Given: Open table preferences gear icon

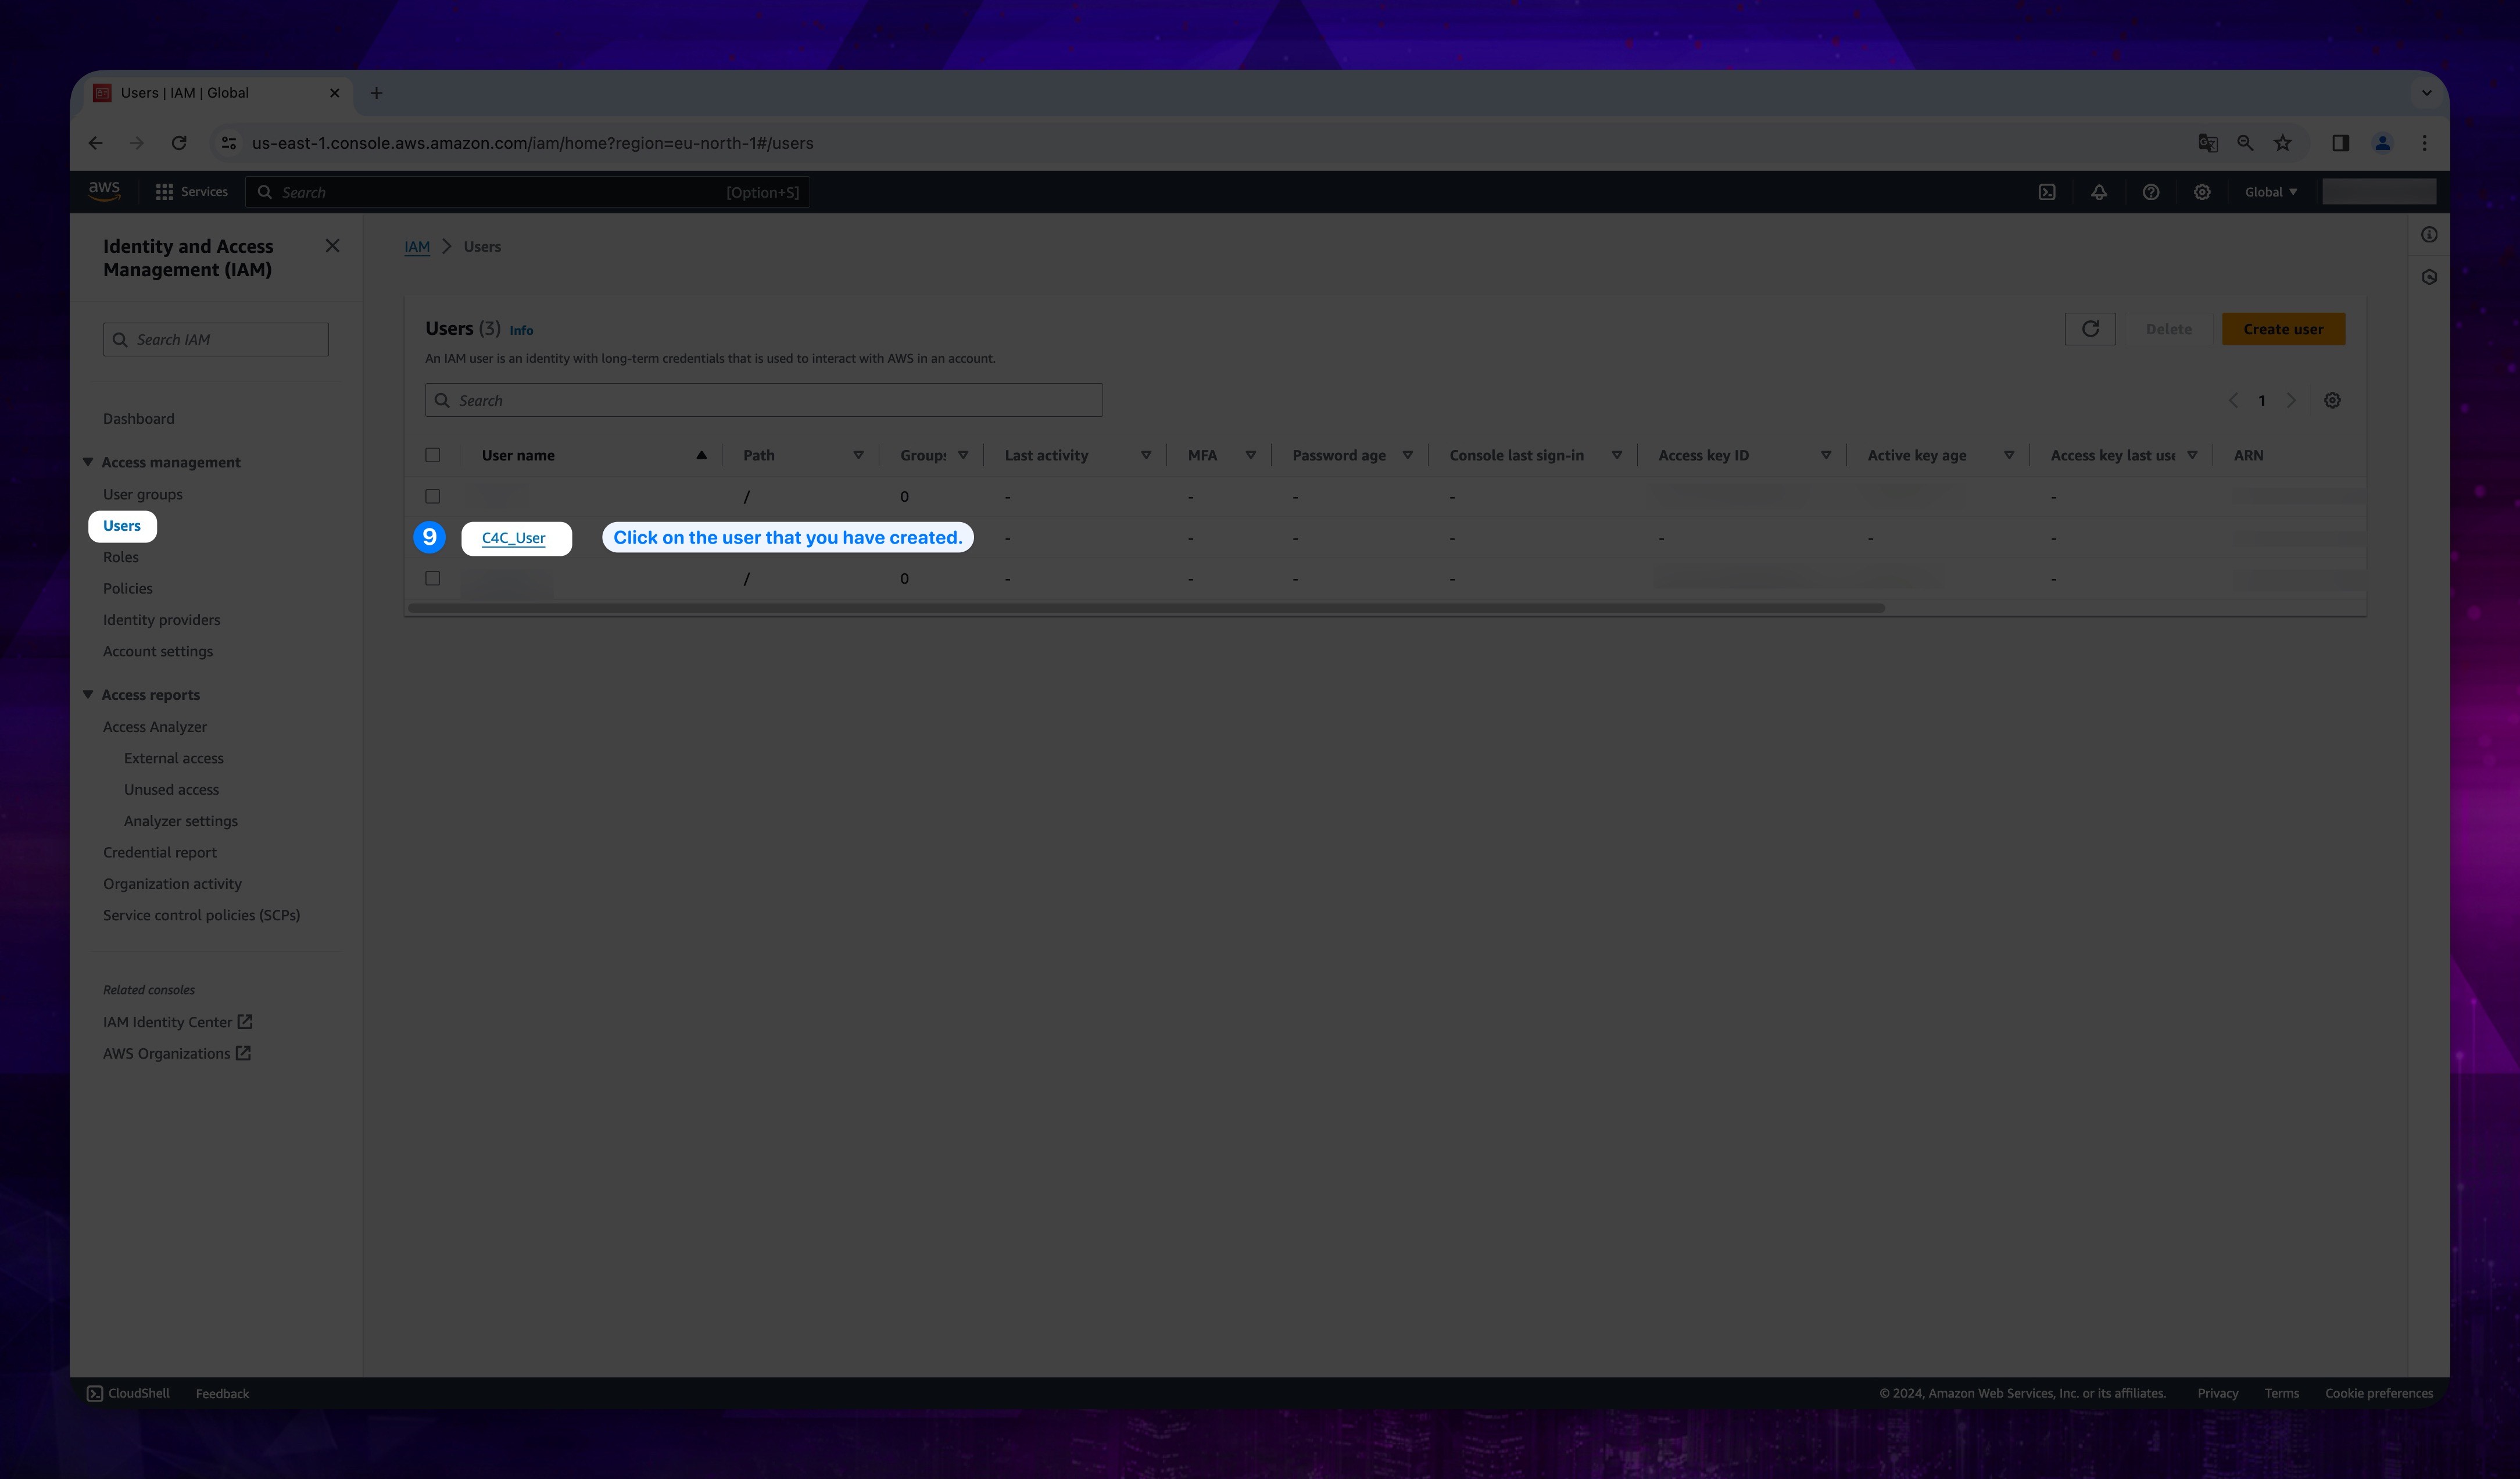Looking at the screenshot, I should point(2332,400).
